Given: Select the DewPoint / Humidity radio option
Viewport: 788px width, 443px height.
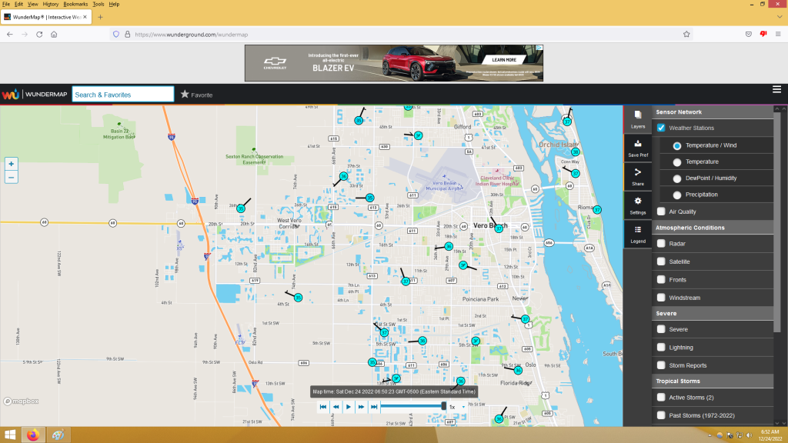Looking at the screenshot, I should click(677, 178).
